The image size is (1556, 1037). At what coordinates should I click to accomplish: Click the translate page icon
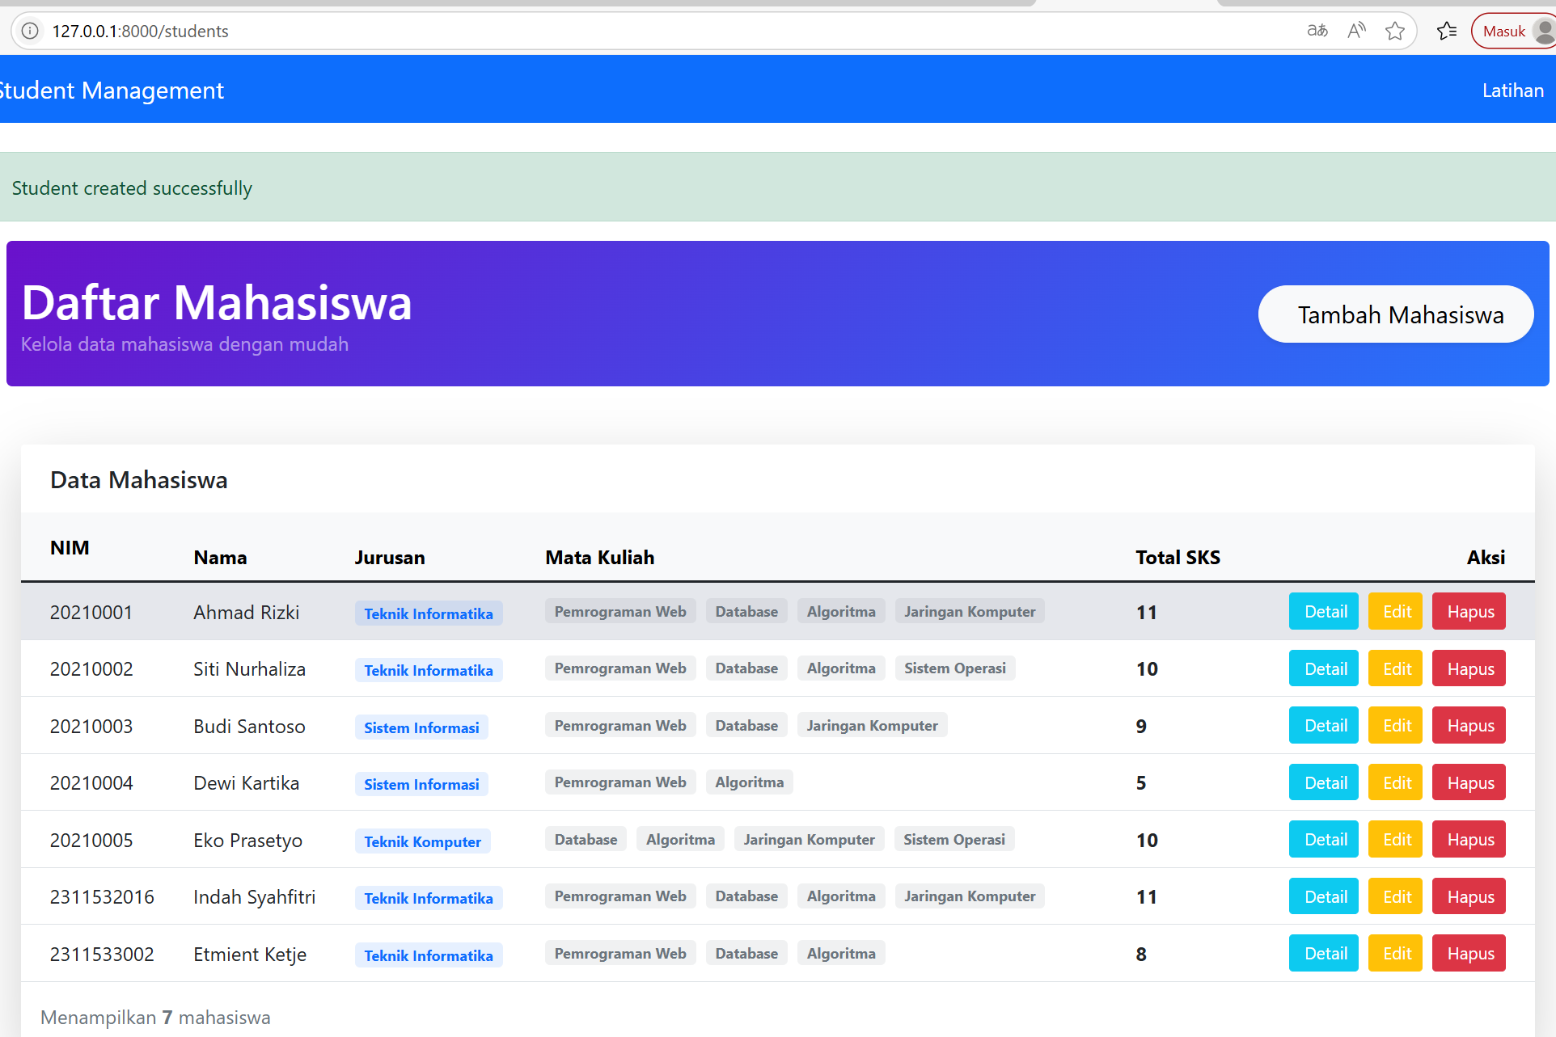[1317, 31]
